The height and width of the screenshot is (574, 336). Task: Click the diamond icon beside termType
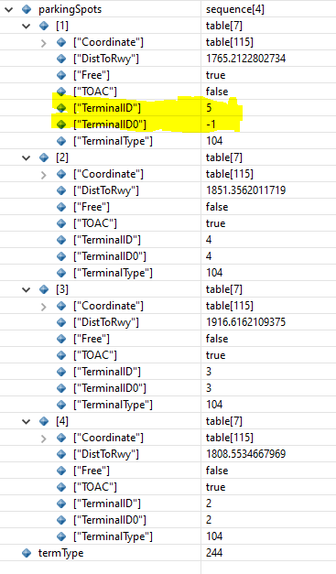(x=27, y=553)
